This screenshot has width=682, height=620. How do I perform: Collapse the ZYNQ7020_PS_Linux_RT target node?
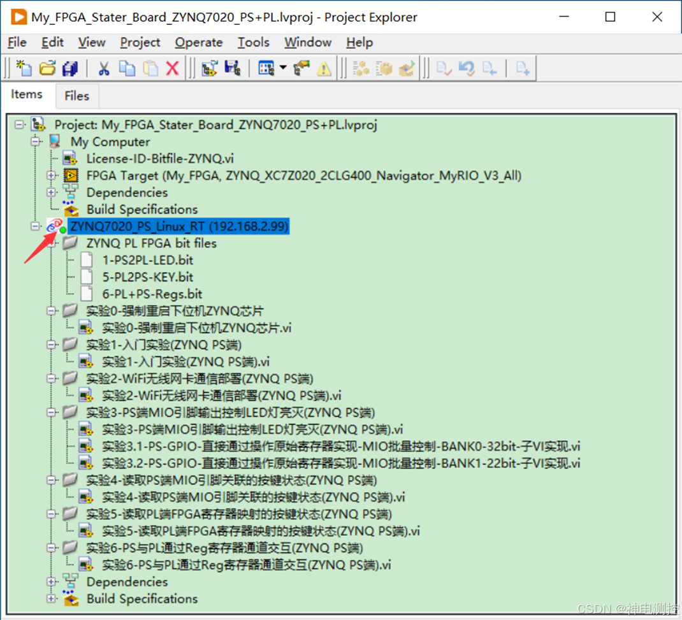coord(35,226)
